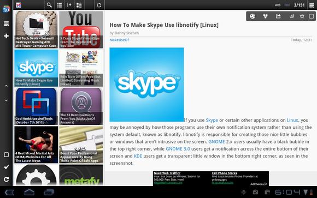Viewport: 317px width, 198px height.
Task: Tap the checkmark bag notification icon
Action: [256, 192]
